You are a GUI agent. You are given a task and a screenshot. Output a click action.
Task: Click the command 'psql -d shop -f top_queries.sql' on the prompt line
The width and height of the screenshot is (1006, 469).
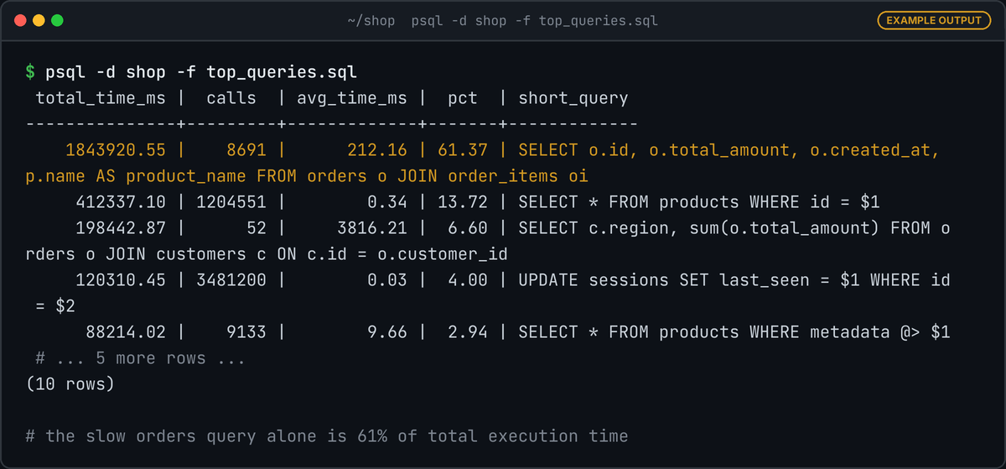[x=201, y=72]
